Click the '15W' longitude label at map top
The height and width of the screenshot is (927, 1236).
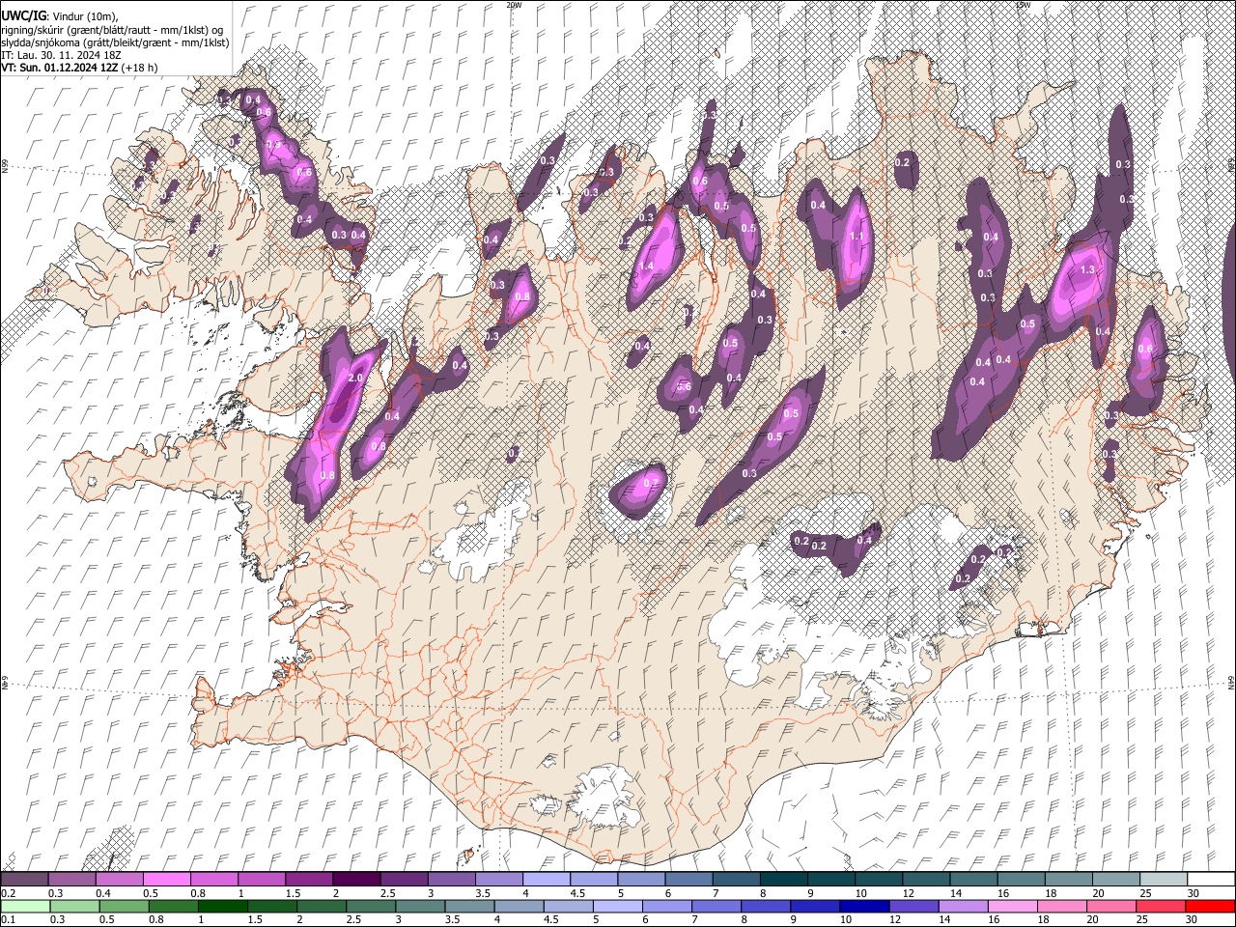point(1023,5)
